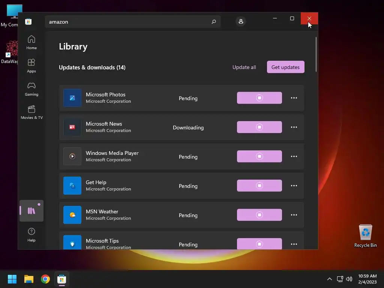The image size is (384, 288).
Task: Stop the Get Help pending update
Action: (x=259, y=186)
